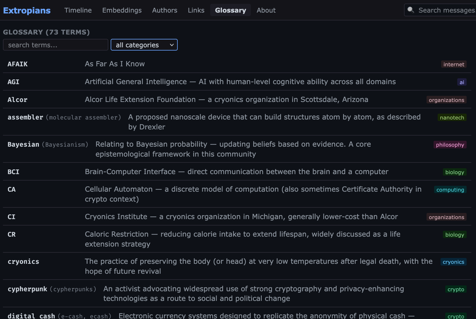Image resolution: width=476 pixels, height=319 pixels.
Task: Click the philosophy tag on Bayesian
Action: 450,145
